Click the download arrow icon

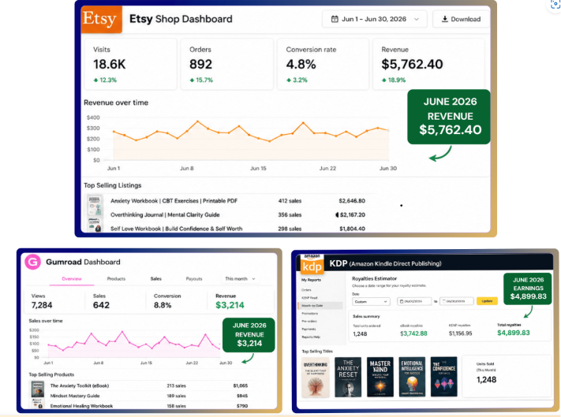tap(445, 19)
